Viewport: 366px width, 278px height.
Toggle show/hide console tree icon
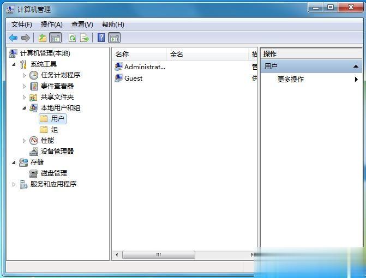(x=55, y=38)
